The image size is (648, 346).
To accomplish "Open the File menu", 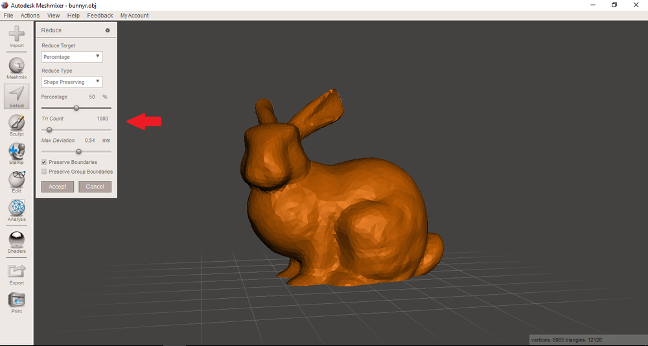I will tap(8, 16).
